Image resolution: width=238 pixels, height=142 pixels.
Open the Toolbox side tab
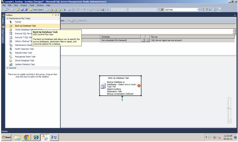click(x=3, y=19)
